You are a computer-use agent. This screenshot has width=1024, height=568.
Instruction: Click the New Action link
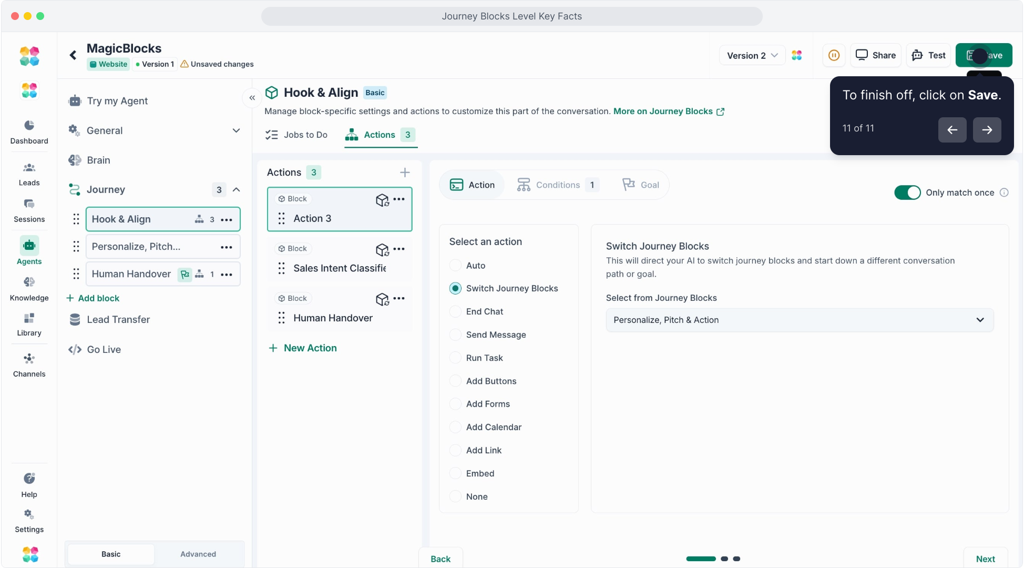[x=303, y=348]
